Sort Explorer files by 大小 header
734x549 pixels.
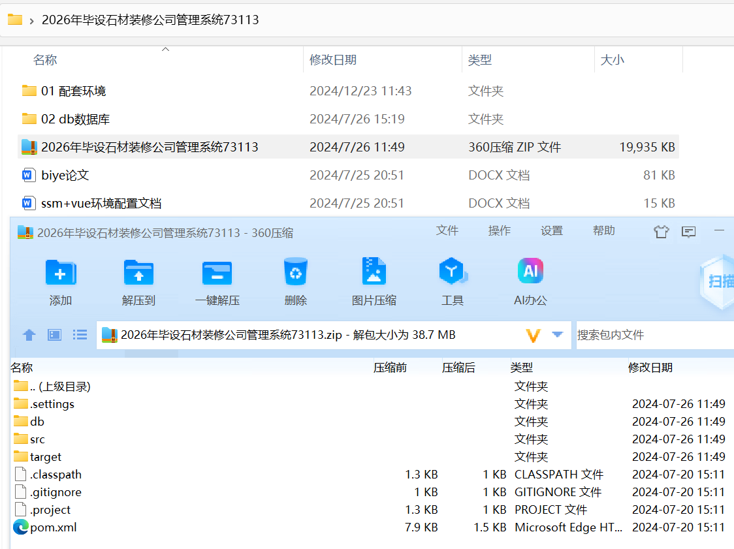click(x=613, y=60)
